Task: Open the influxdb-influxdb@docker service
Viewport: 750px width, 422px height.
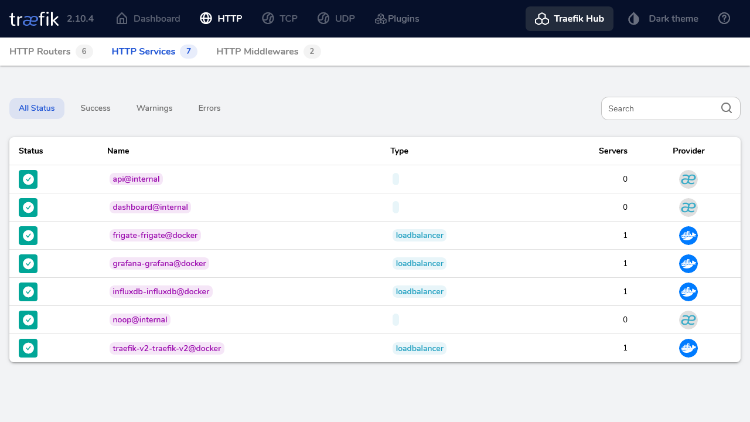Action: point(161,292)
